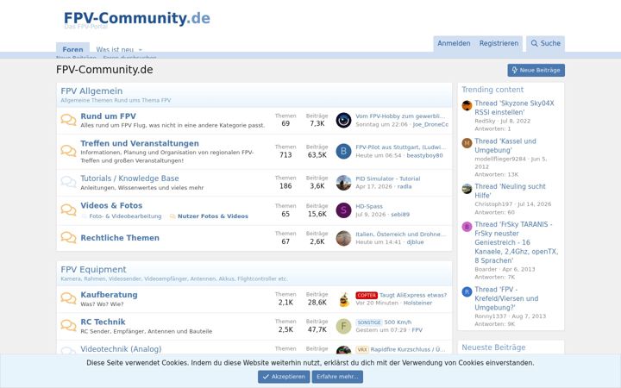Open post Taugt AliExpress etwas?
Image resolution: width=621 pixels, height=388 pixels.
(413, 295)
